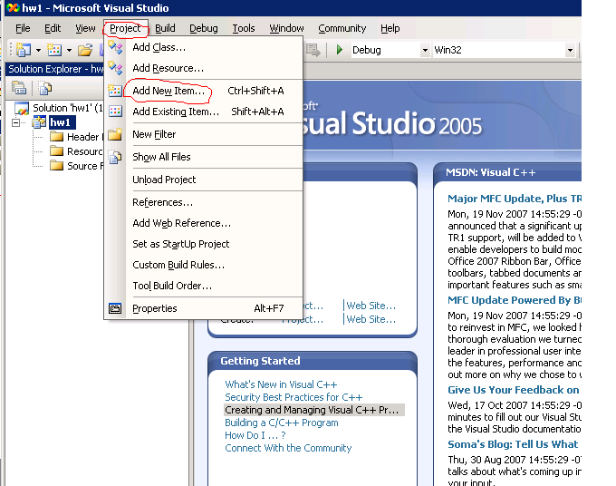Open the Tools menu

(x=244, y=28)
